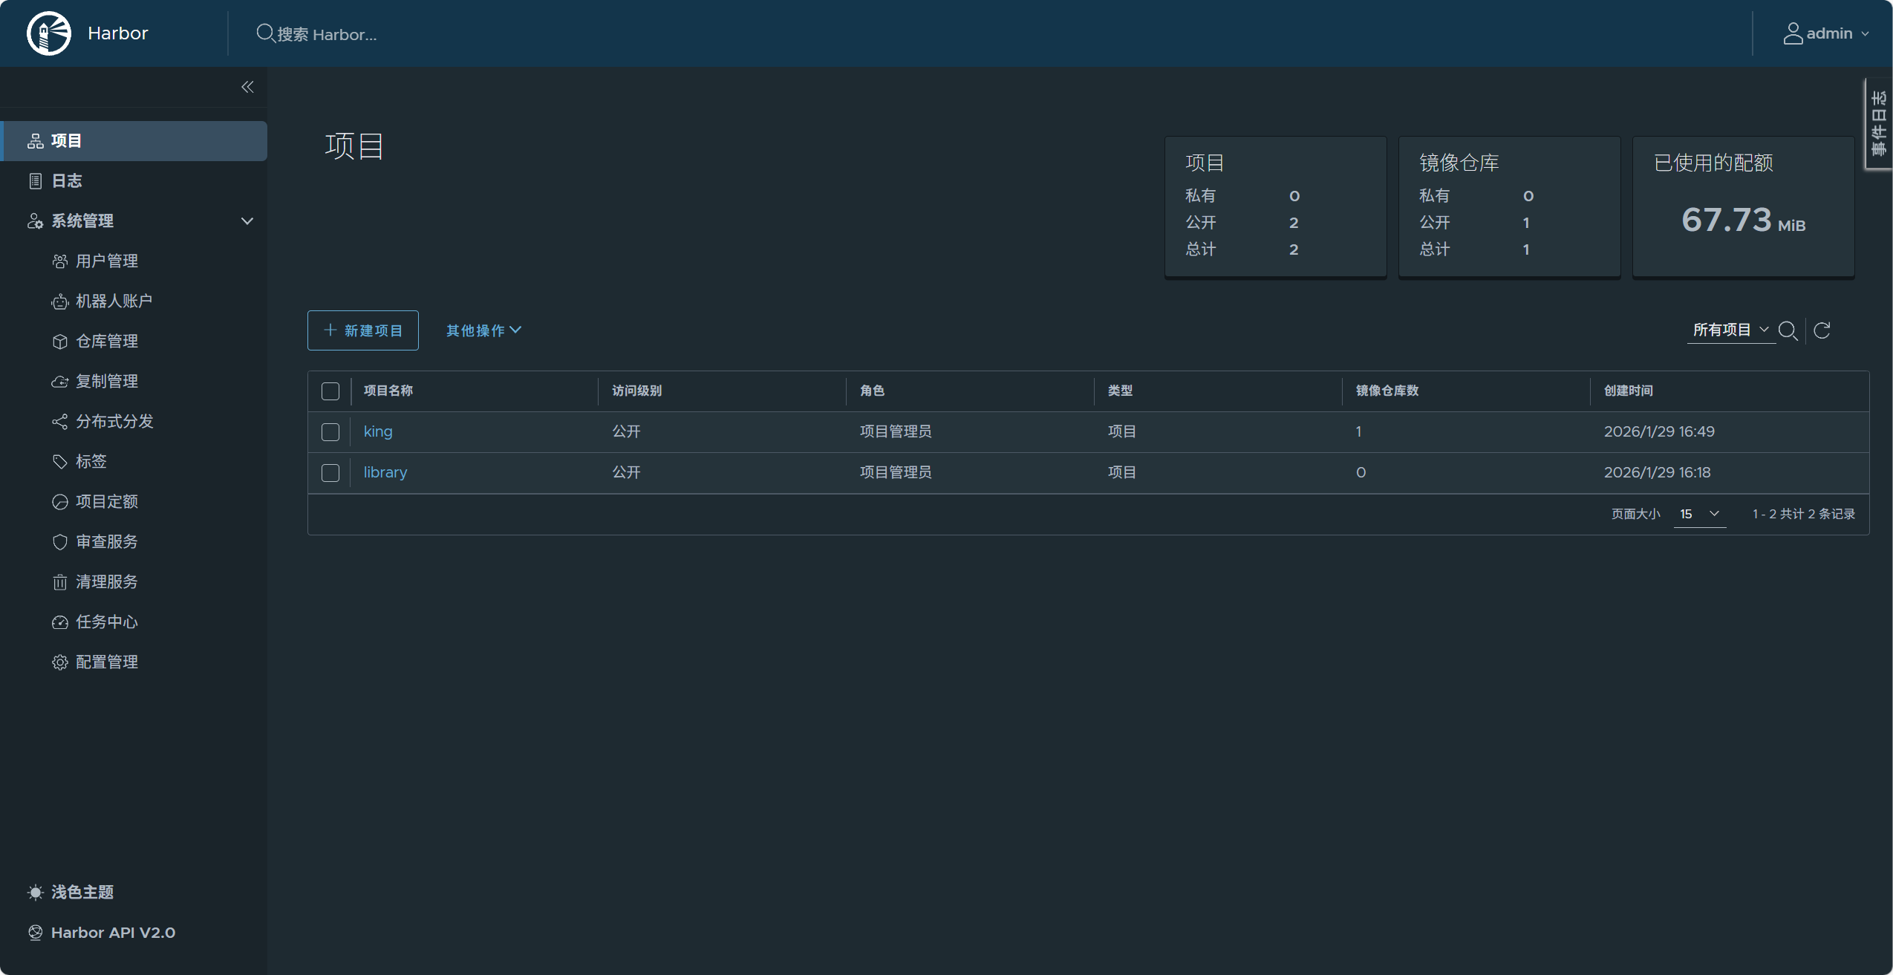Click the Harbor lighthouse logo
The image size is (1893, 975).
[x=49, y=33]
